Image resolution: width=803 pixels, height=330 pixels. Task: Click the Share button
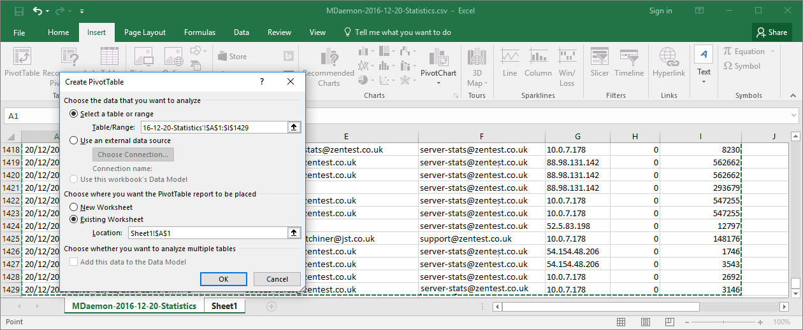coord(771,32)
